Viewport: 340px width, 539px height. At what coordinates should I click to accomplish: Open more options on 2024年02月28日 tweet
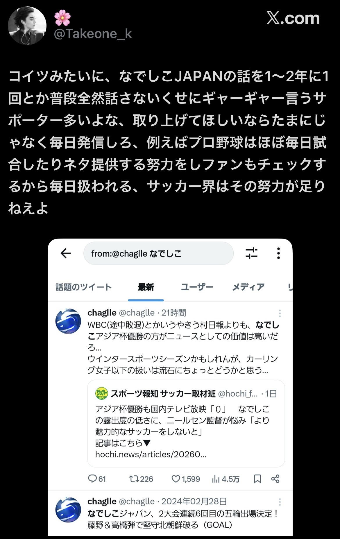click(280, 502)
